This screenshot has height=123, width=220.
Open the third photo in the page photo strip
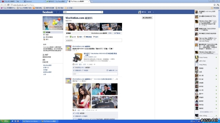point(94,27)
